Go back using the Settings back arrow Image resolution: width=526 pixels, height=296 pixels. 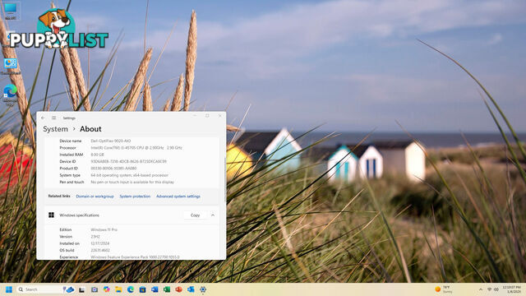tap(43, 118)
